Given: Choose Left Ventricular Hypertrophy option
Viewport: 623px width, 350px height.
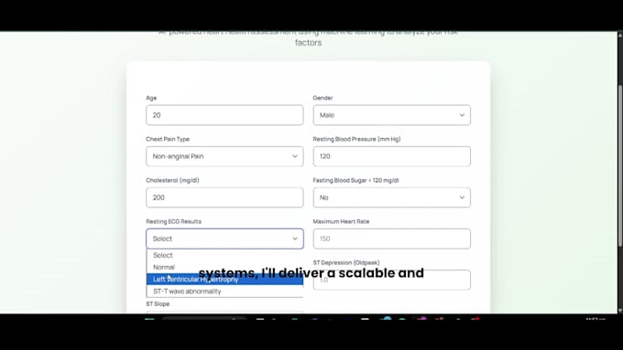Looking at the screenshot, I should tap(224, 279).
